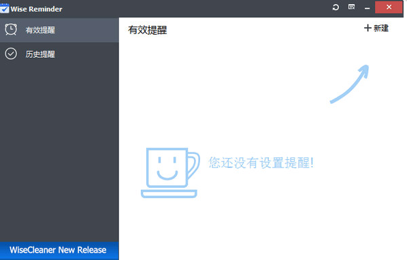Select the 有效提醒 sidebar tab
The width and height of the screenshot is (407, 260).
click(59, 30)
